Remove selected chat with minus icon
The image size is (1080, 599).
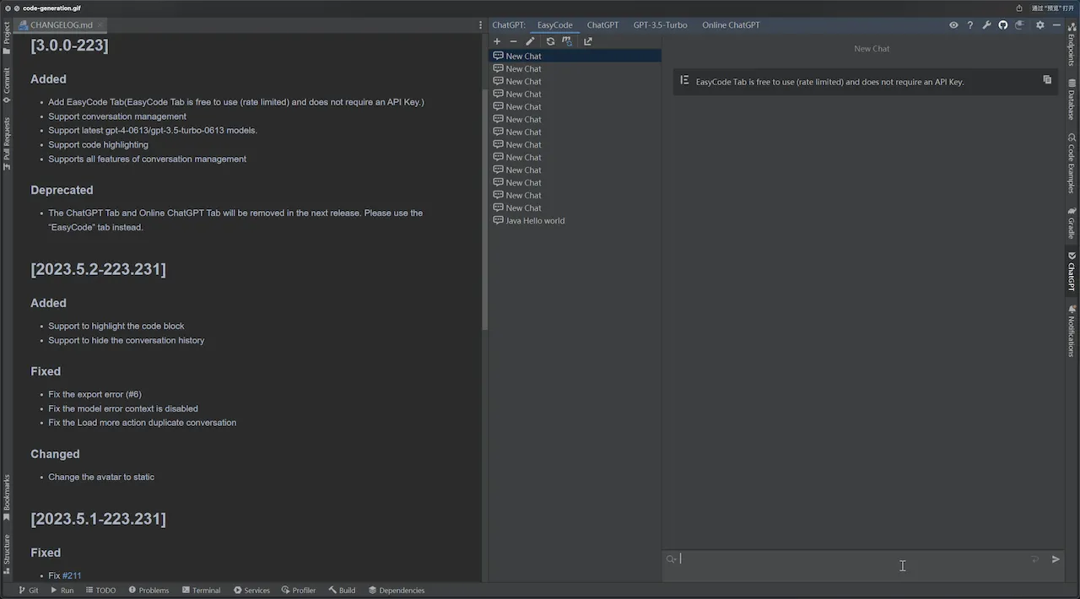(x=513, y=41)
